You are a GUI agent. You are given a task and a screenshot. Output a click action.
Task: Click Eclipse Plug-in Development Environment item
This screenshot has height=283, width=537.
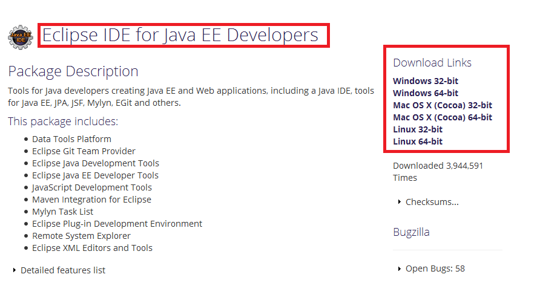pos(117,224)
